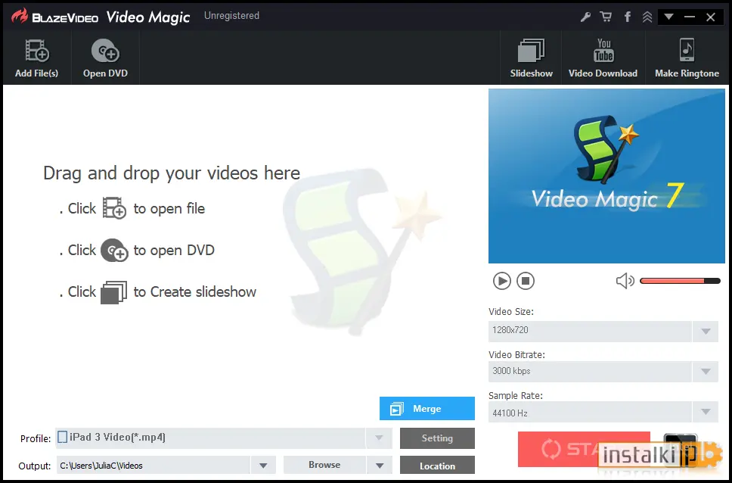The image size is (732, 483).
Task: Click the 3000 kbps bitrate field
Action: pos(590,372)
